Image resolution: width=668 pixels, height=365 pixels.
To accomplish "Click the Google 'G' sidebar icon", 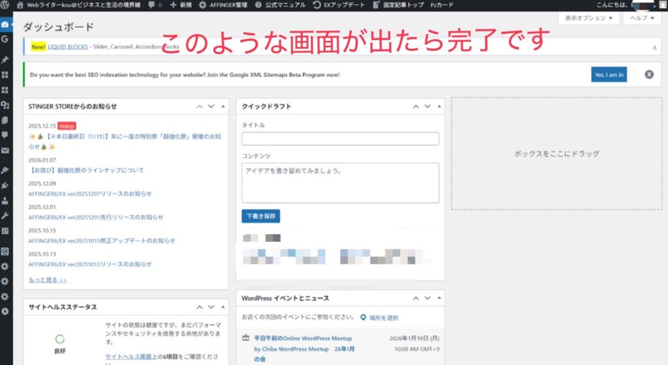I will [x=5, y=40].
